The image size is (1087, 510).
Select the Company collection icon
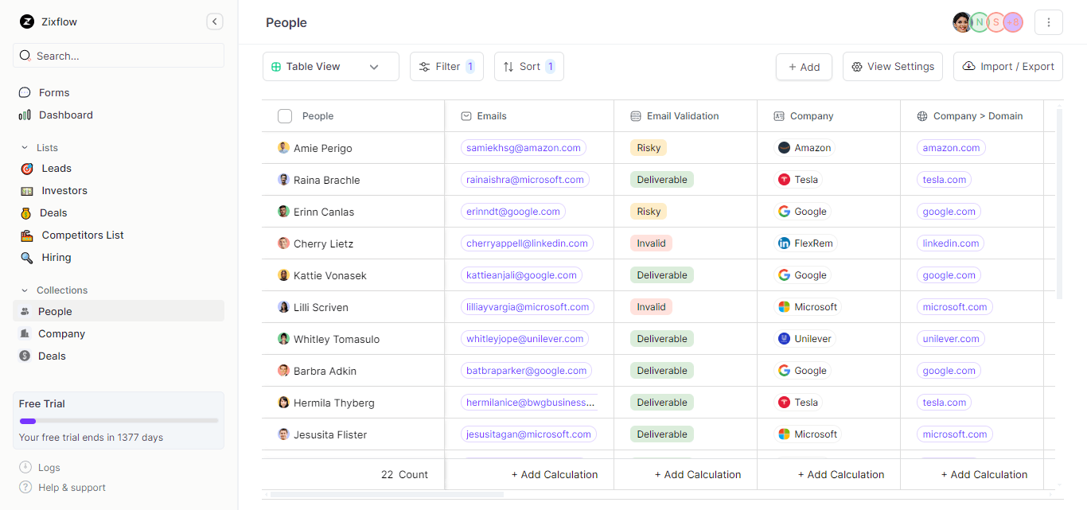[x=27, y=333]
